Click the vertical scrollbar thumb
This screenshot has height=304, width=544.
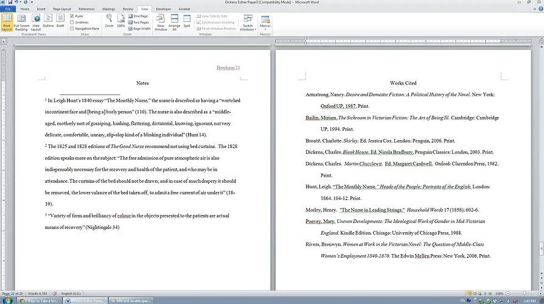tap(541, 249)
